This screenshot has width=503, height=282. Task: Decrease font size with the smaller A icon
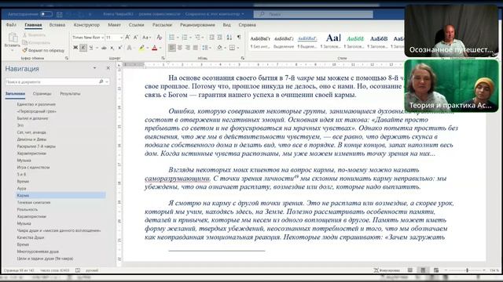point(136,38)
